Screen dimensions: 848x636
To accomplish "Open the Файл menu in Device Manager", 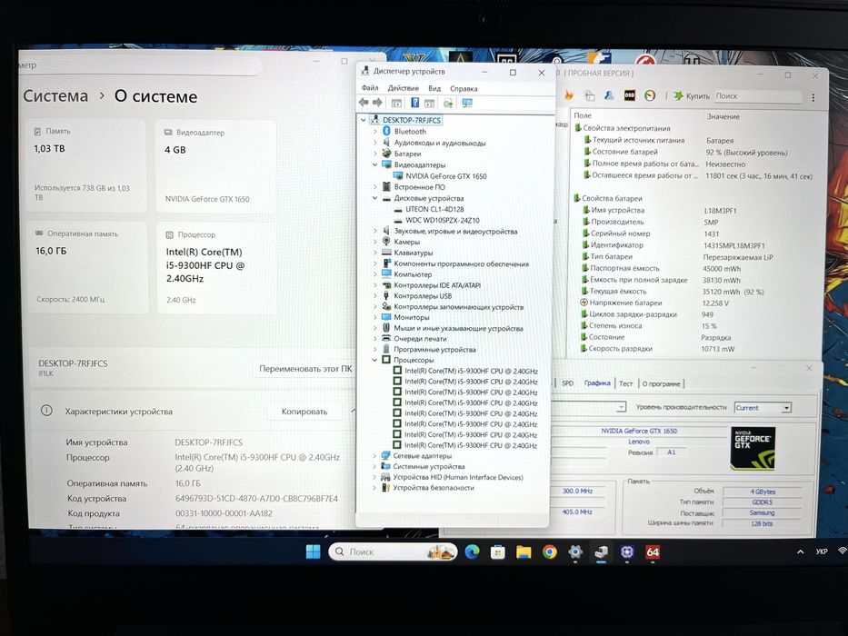I will 370,87.
